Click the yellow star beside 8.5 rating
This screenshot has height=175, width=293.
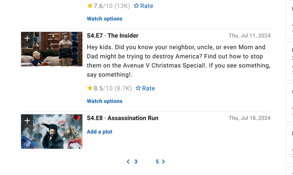90,88
